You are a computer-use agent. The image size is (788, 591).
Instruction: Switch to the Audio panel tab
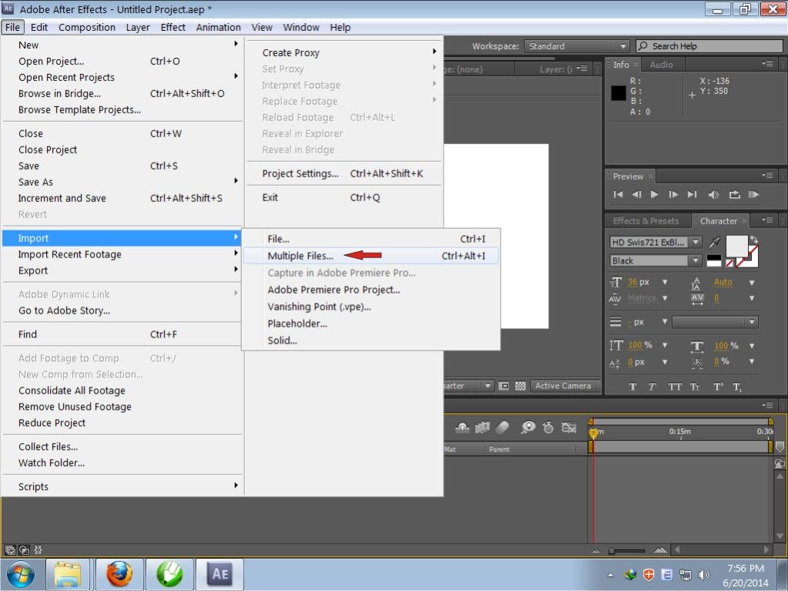[x=661, y=64]
